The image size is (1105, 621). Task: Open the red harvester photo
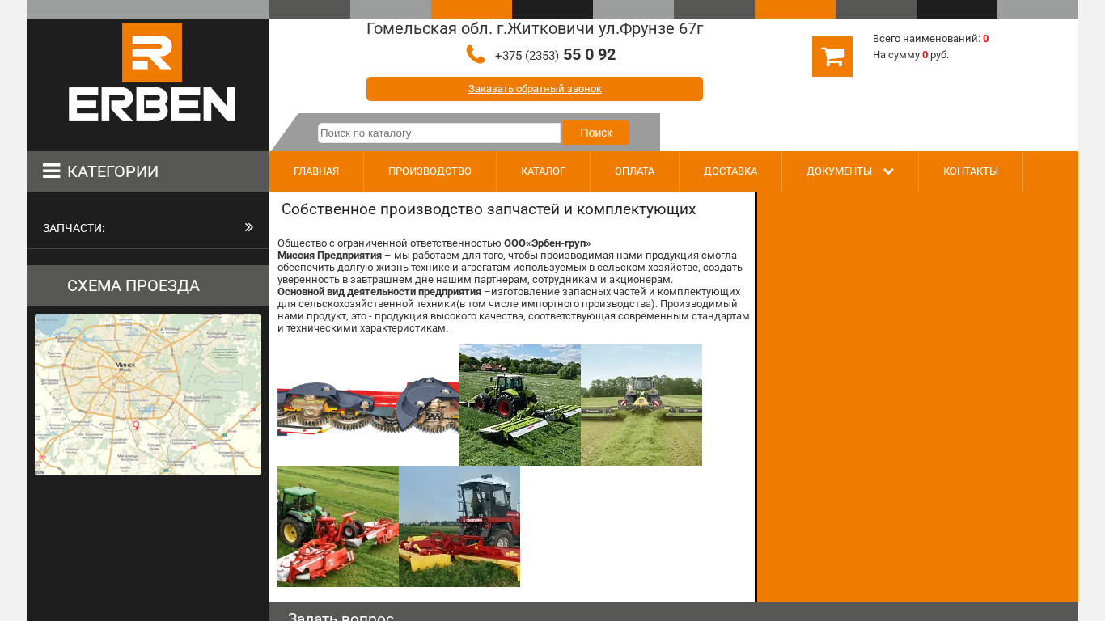coord(459,526)
